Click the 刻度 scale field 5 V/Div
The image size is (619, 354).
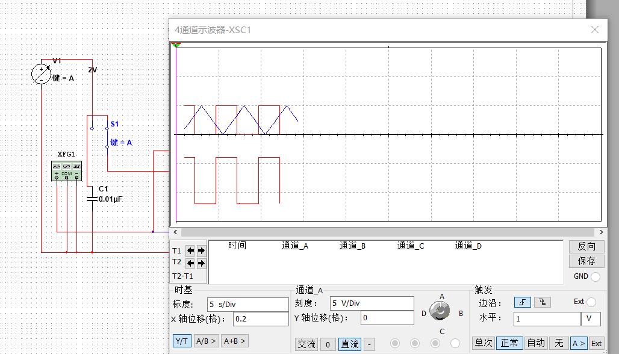click(372, 303)
